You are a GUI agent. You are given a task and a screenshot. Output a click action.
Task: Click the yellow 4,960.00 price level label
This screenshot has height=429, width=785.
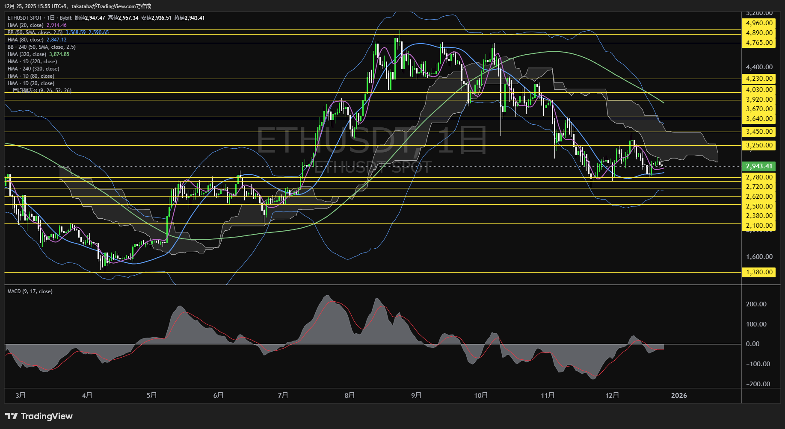[759, 23]
